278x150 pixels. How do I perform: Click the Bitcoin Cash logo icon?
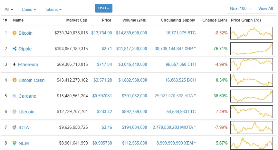[x=14, y=80]
